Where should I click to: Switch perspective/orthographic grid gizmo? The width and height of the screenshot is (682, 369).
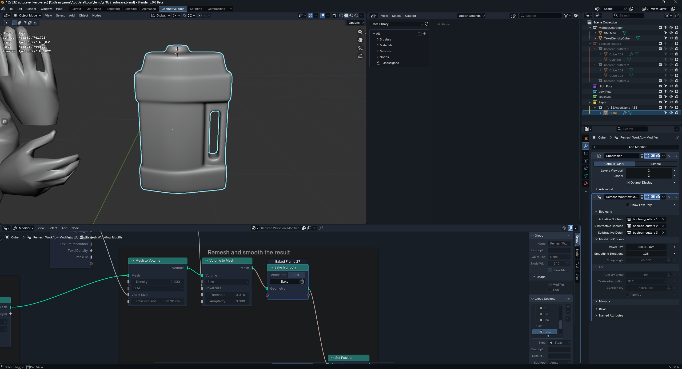click(x=360, y=56)
